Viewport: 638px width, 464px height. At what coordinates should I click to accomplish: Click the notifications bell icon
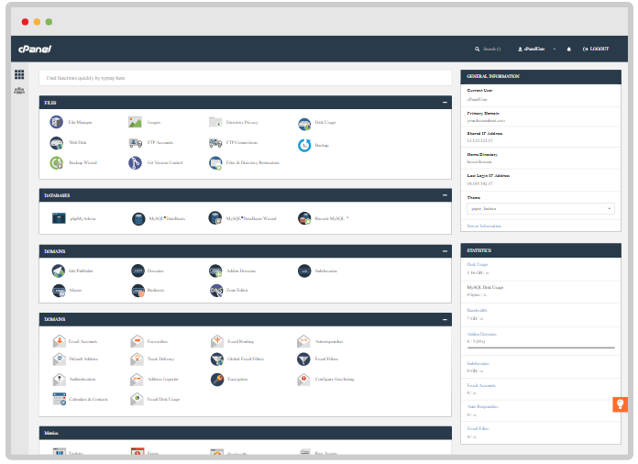[568, 49]
